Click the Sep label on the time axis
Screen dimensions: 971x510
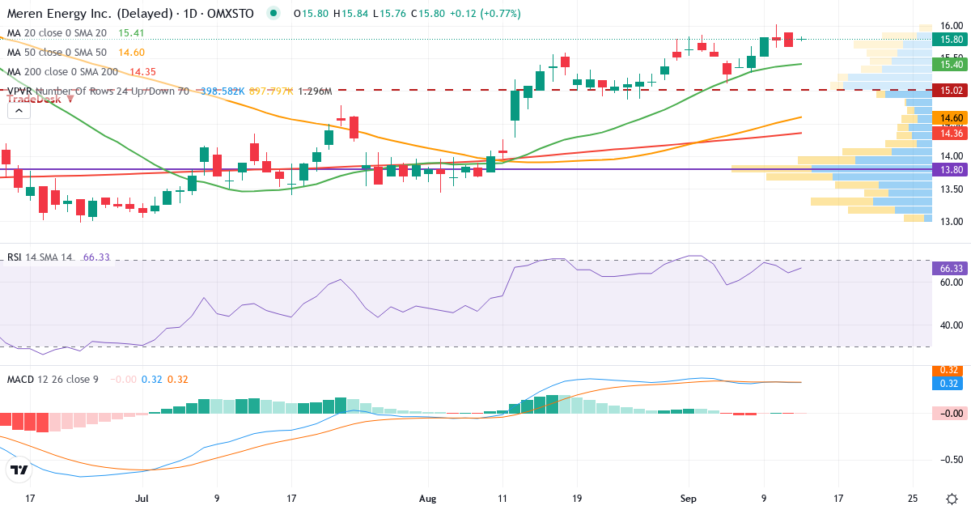tap(689, 498)
